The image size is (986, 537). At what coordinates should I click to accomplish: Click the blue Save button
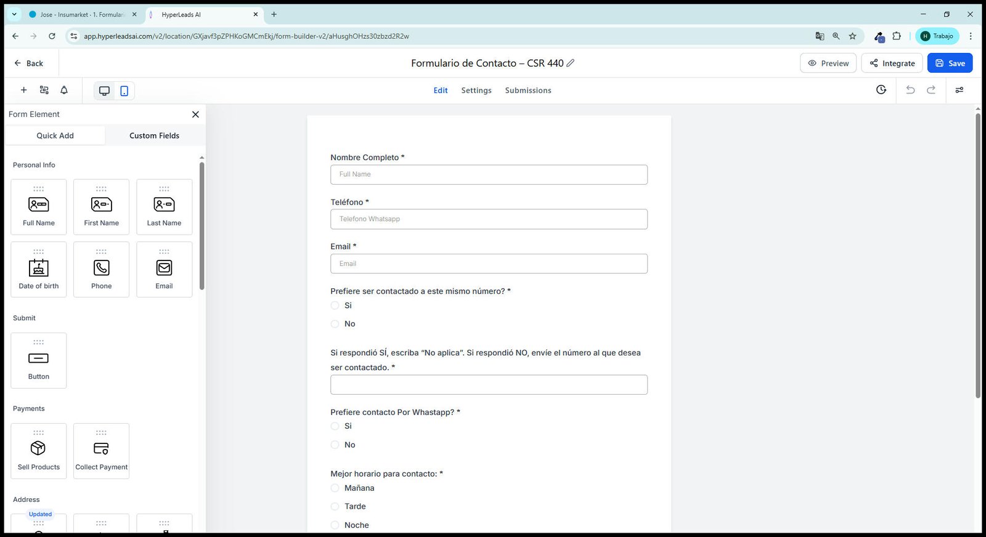(950, 63)
